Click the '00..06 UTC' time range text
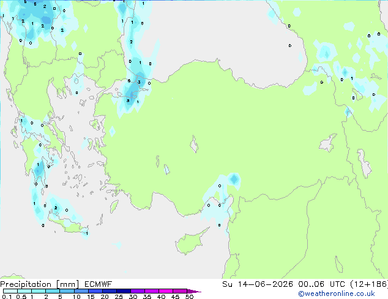This screenshot has width=388, height=299. coord(322,284)
